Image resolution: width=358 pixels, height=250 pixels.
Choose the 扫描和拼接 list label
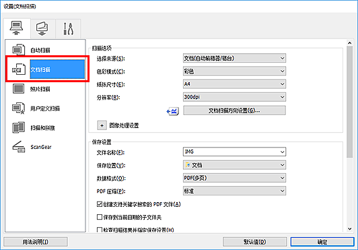[x=42, y=127]
